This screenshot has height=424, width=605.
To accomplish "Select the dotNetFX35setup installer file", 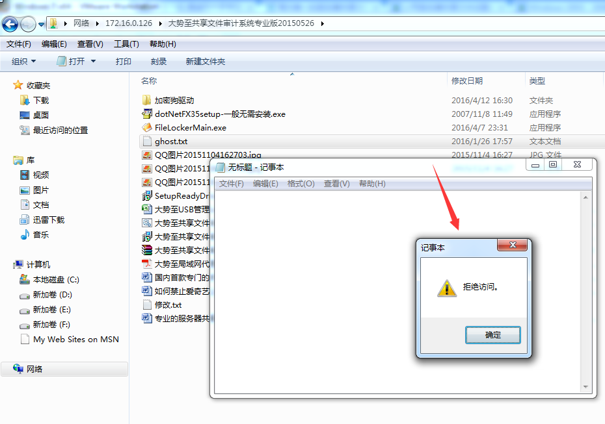I will tap(220, 114).
